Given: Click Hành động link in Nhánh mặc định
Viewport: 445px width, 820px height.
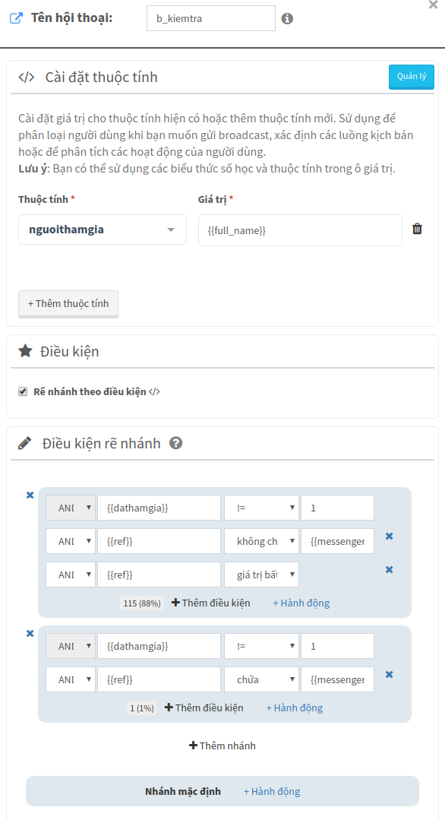Looking at the screenshot, I should [272, 791].
